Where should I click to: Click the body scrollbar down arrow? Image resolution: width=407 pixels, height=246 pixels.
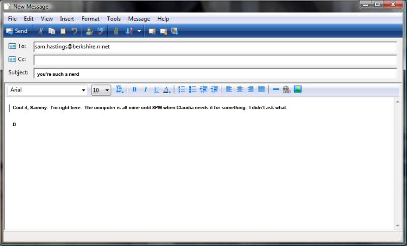point(397,226)
